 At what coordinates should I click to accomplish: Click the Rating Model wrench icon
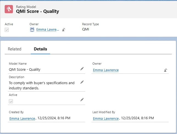[x=9, y=9]
